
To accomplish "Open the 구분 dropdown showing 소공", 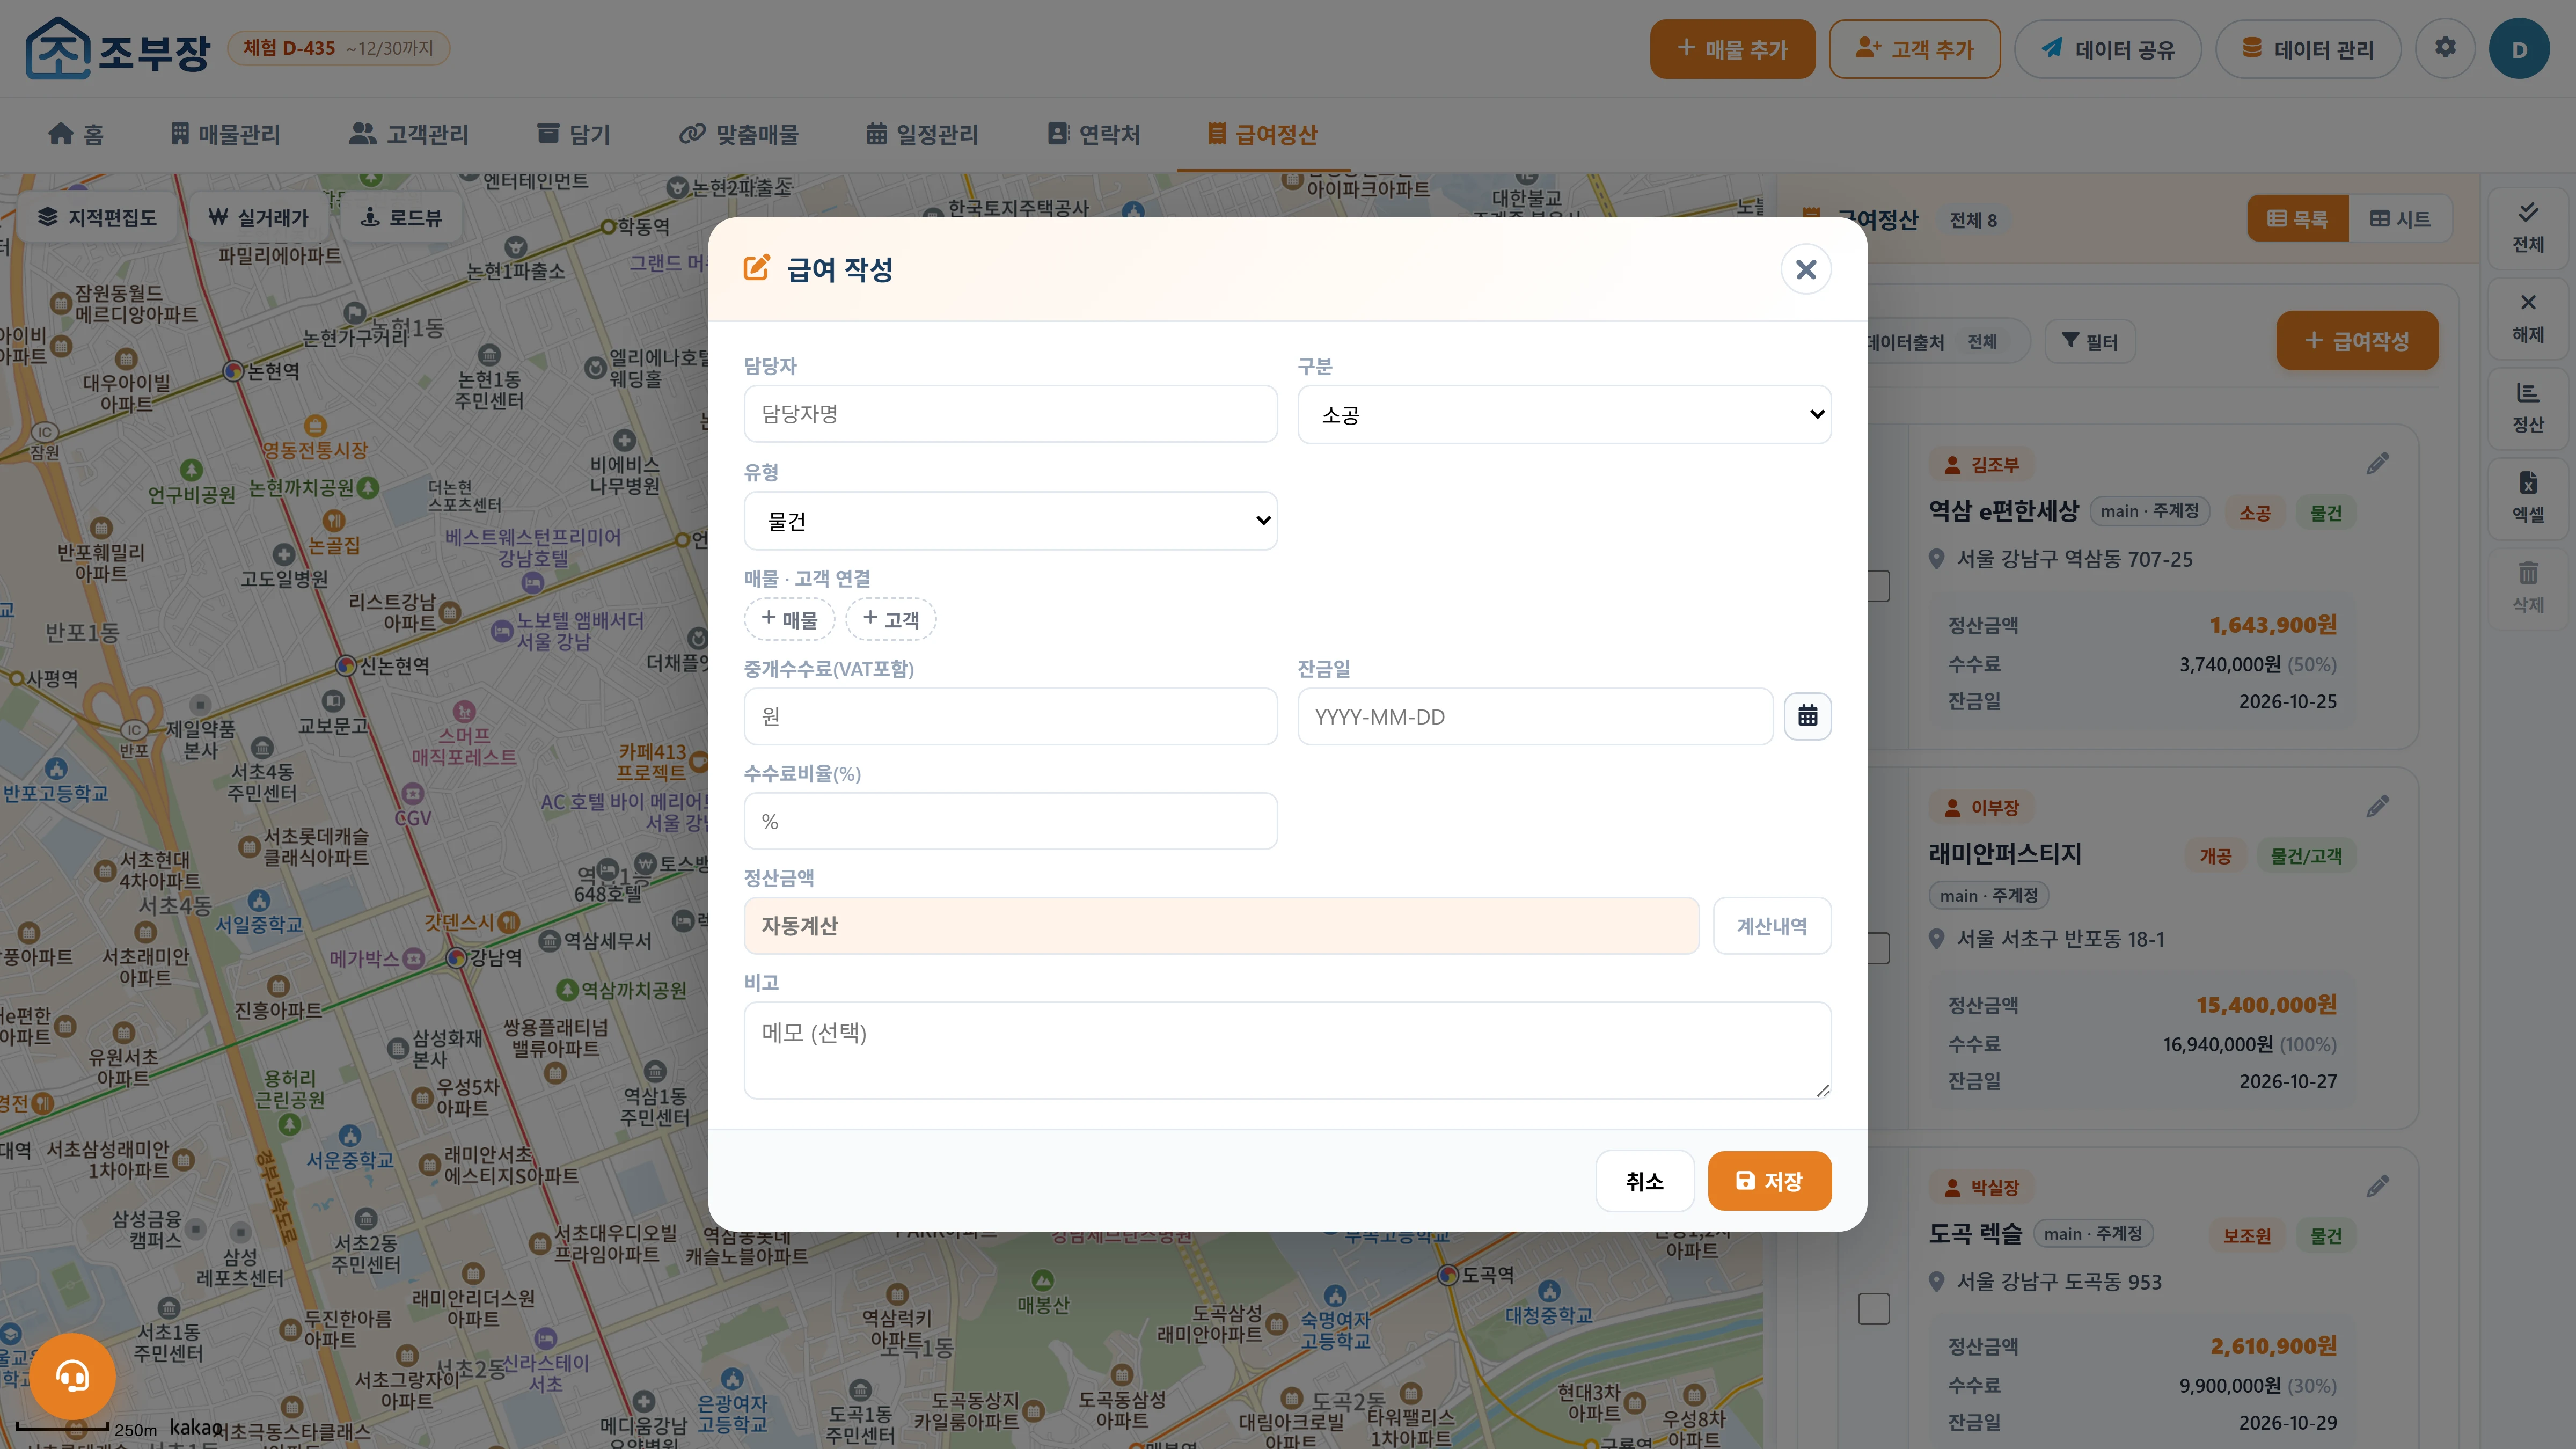I will [x=1564, y=414].
